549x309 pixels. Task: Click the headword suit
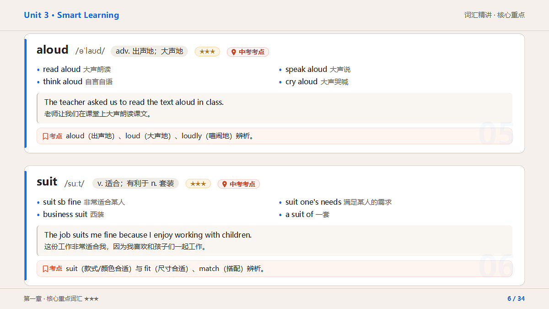pyautogui.click(x=47, y=182)
